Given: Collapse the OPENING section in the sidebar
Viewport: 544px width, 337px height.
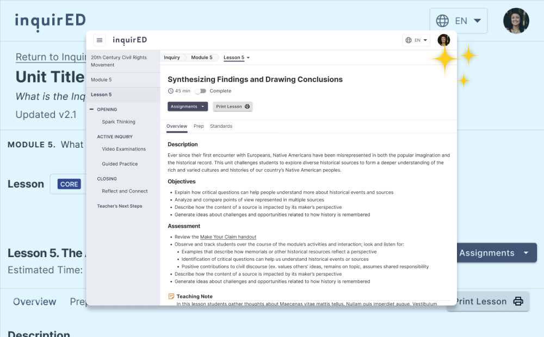Looking at the screenshot, I should point(91,109).
